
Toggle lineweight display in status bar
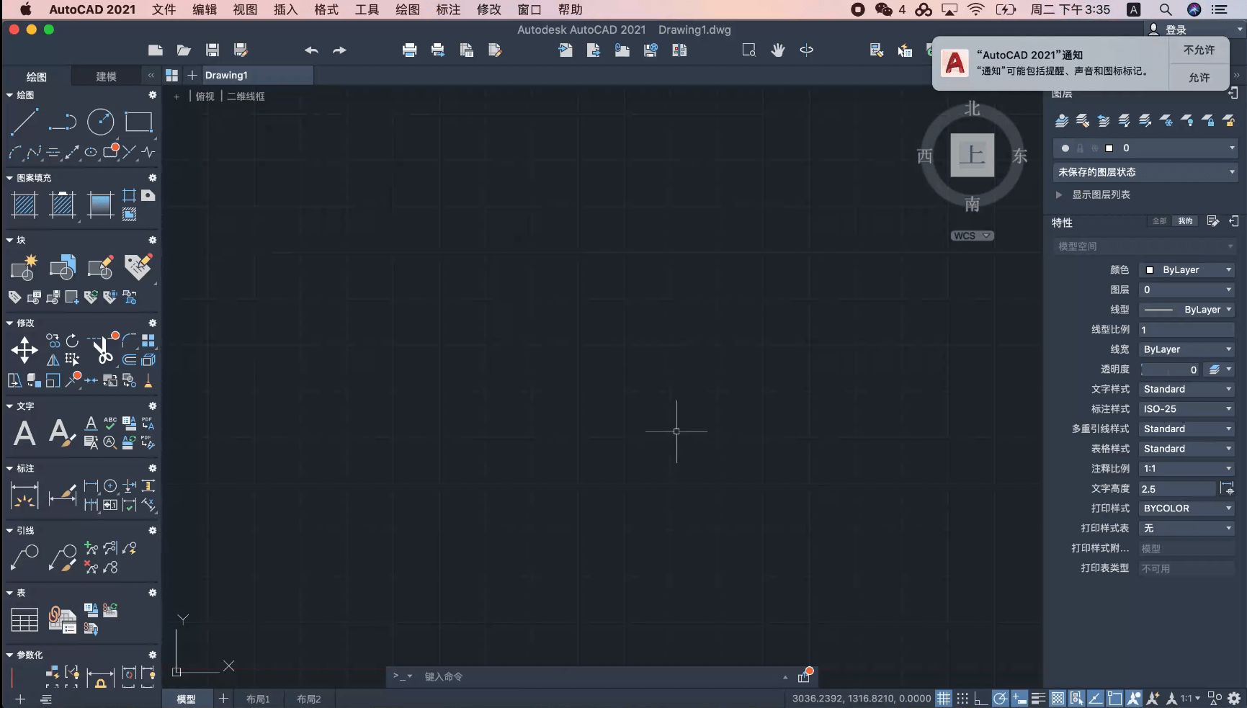[1038, 698]
